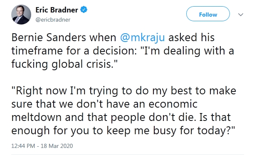The height and width of the screenshot is (155, 254).
Task: Expand the tweet options chevron menu
Action: [241, 15]
